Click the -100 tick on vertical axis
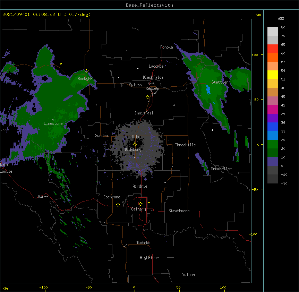299x292 pixels. [x=254, y=234]
